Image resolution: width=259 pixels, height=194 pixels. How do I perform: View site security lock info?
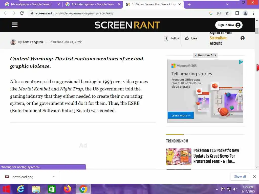coord(32,13)
